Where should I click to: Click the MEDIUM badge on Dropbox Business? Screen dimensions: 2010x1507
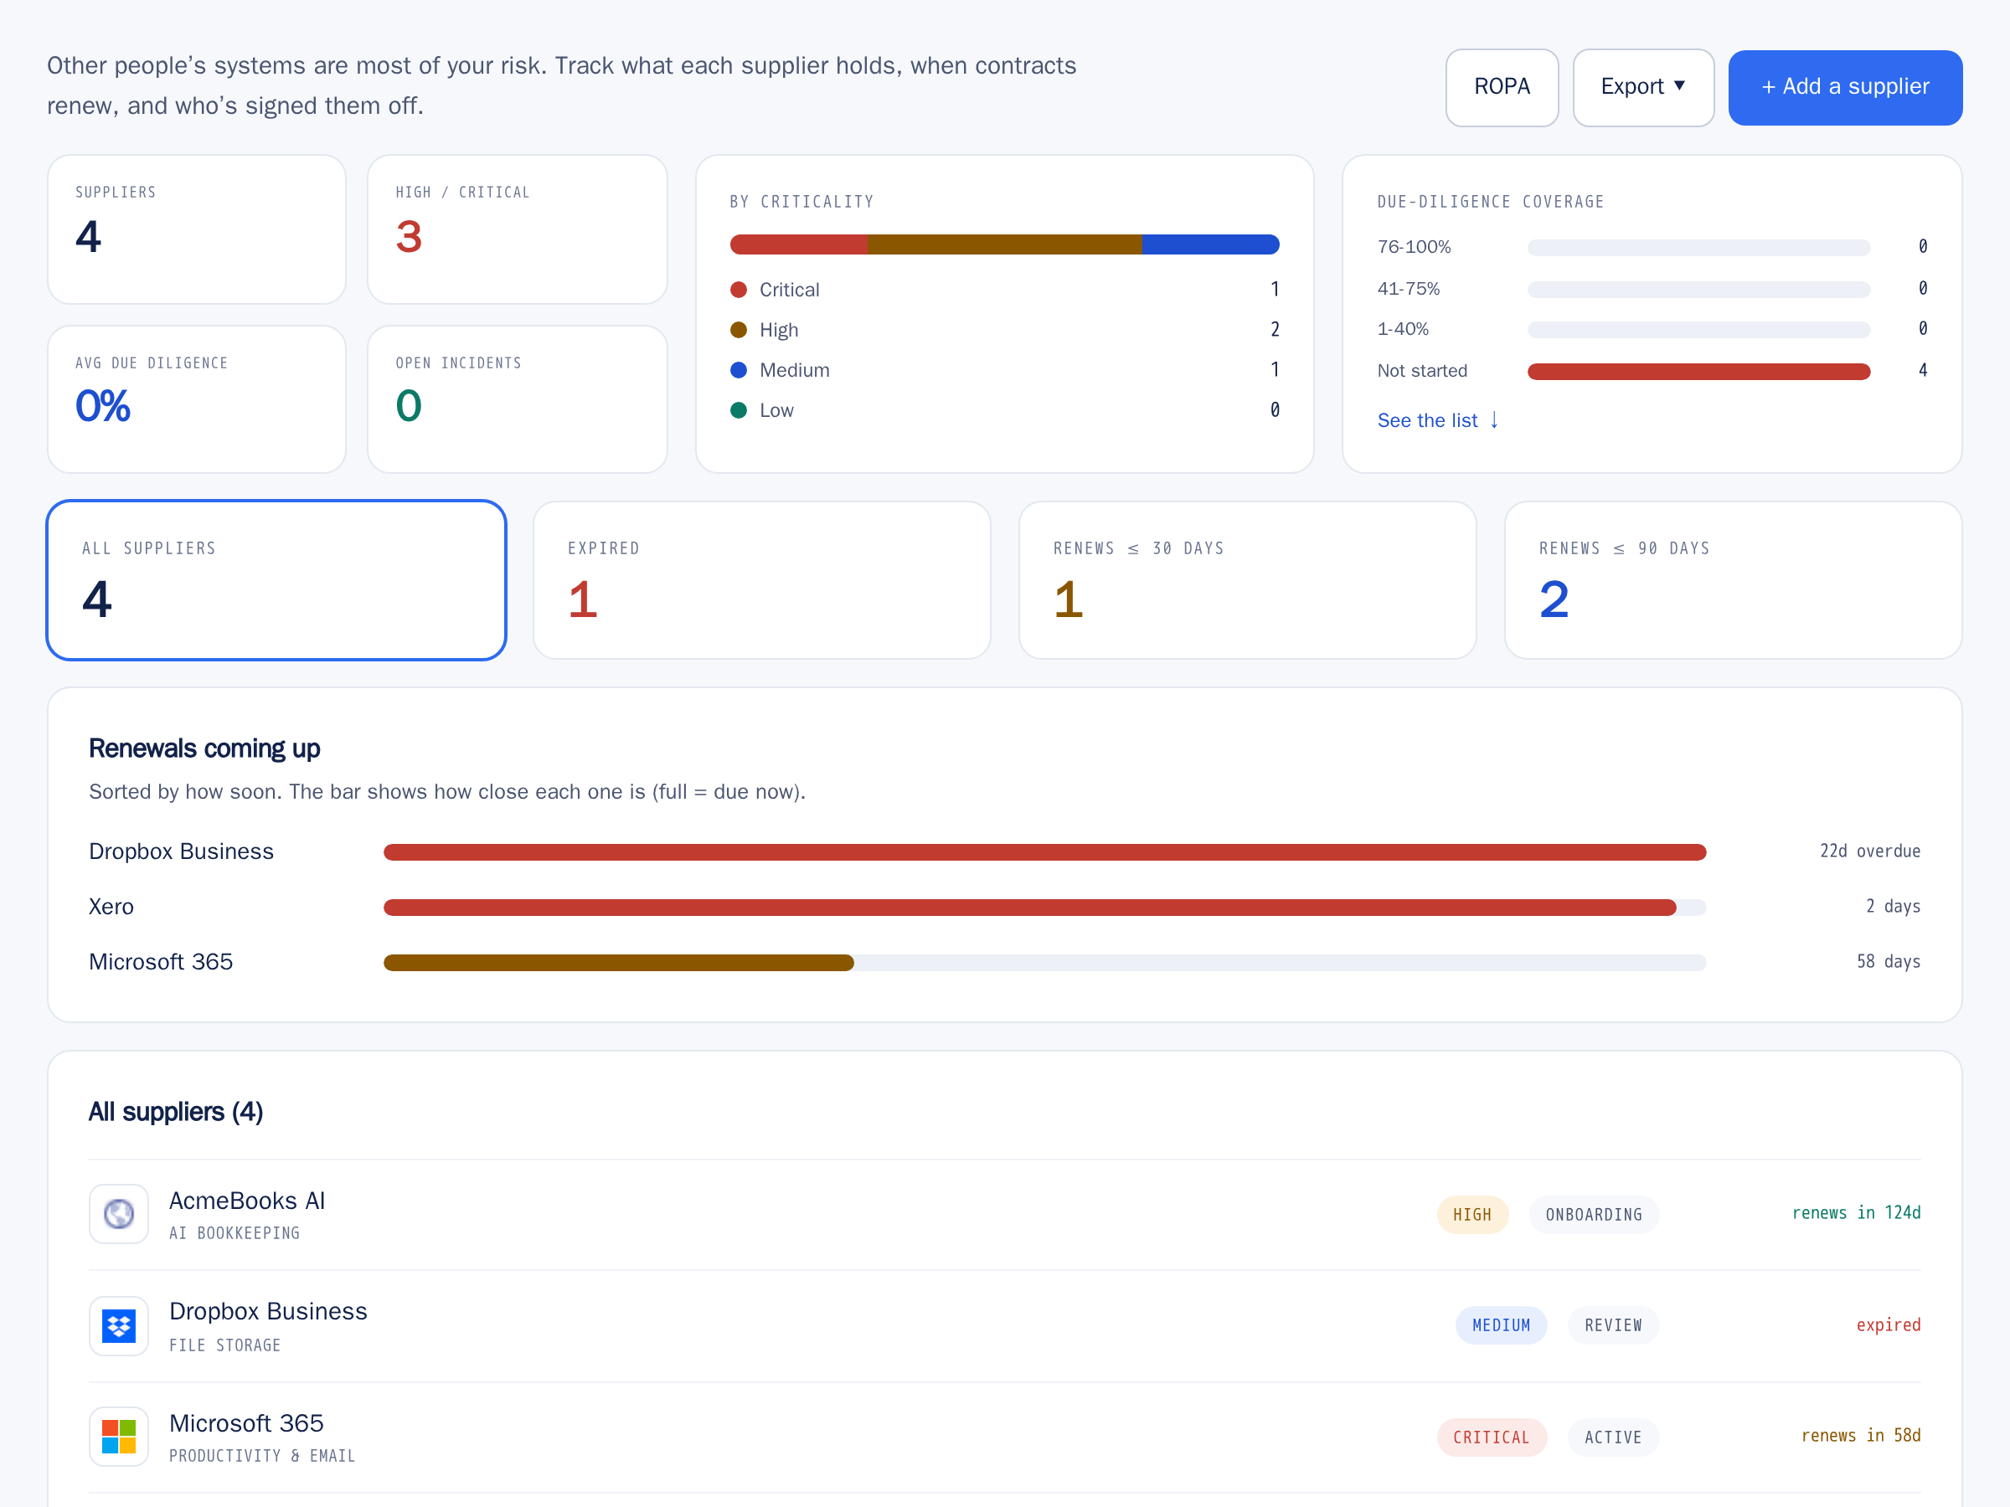1501,1324
